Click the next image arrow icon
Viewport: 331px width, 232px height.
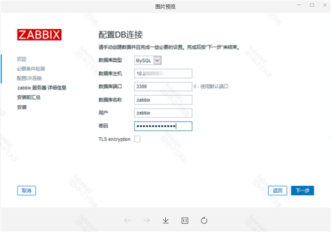click(147, 220)
